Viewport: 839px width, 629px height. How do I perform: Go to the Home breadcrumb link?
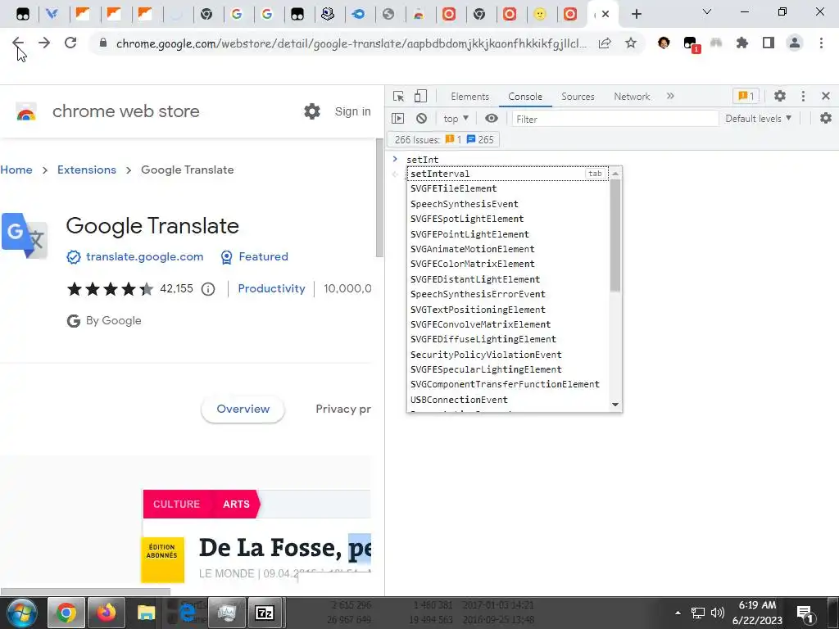[x=16, y=170]
